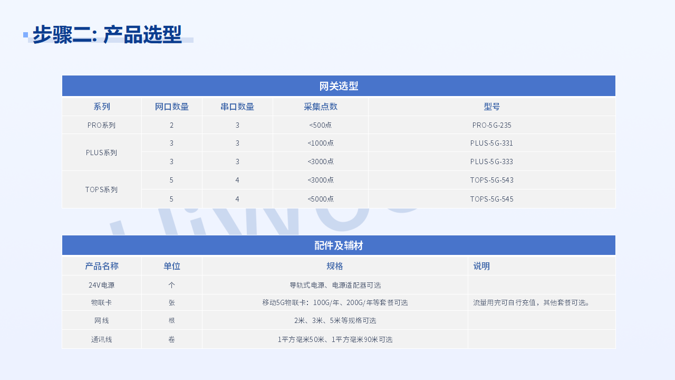This screenshot has height=380, width=675.
Task: Click unit 张 in 物联卡 row
Action: [172, 302]
